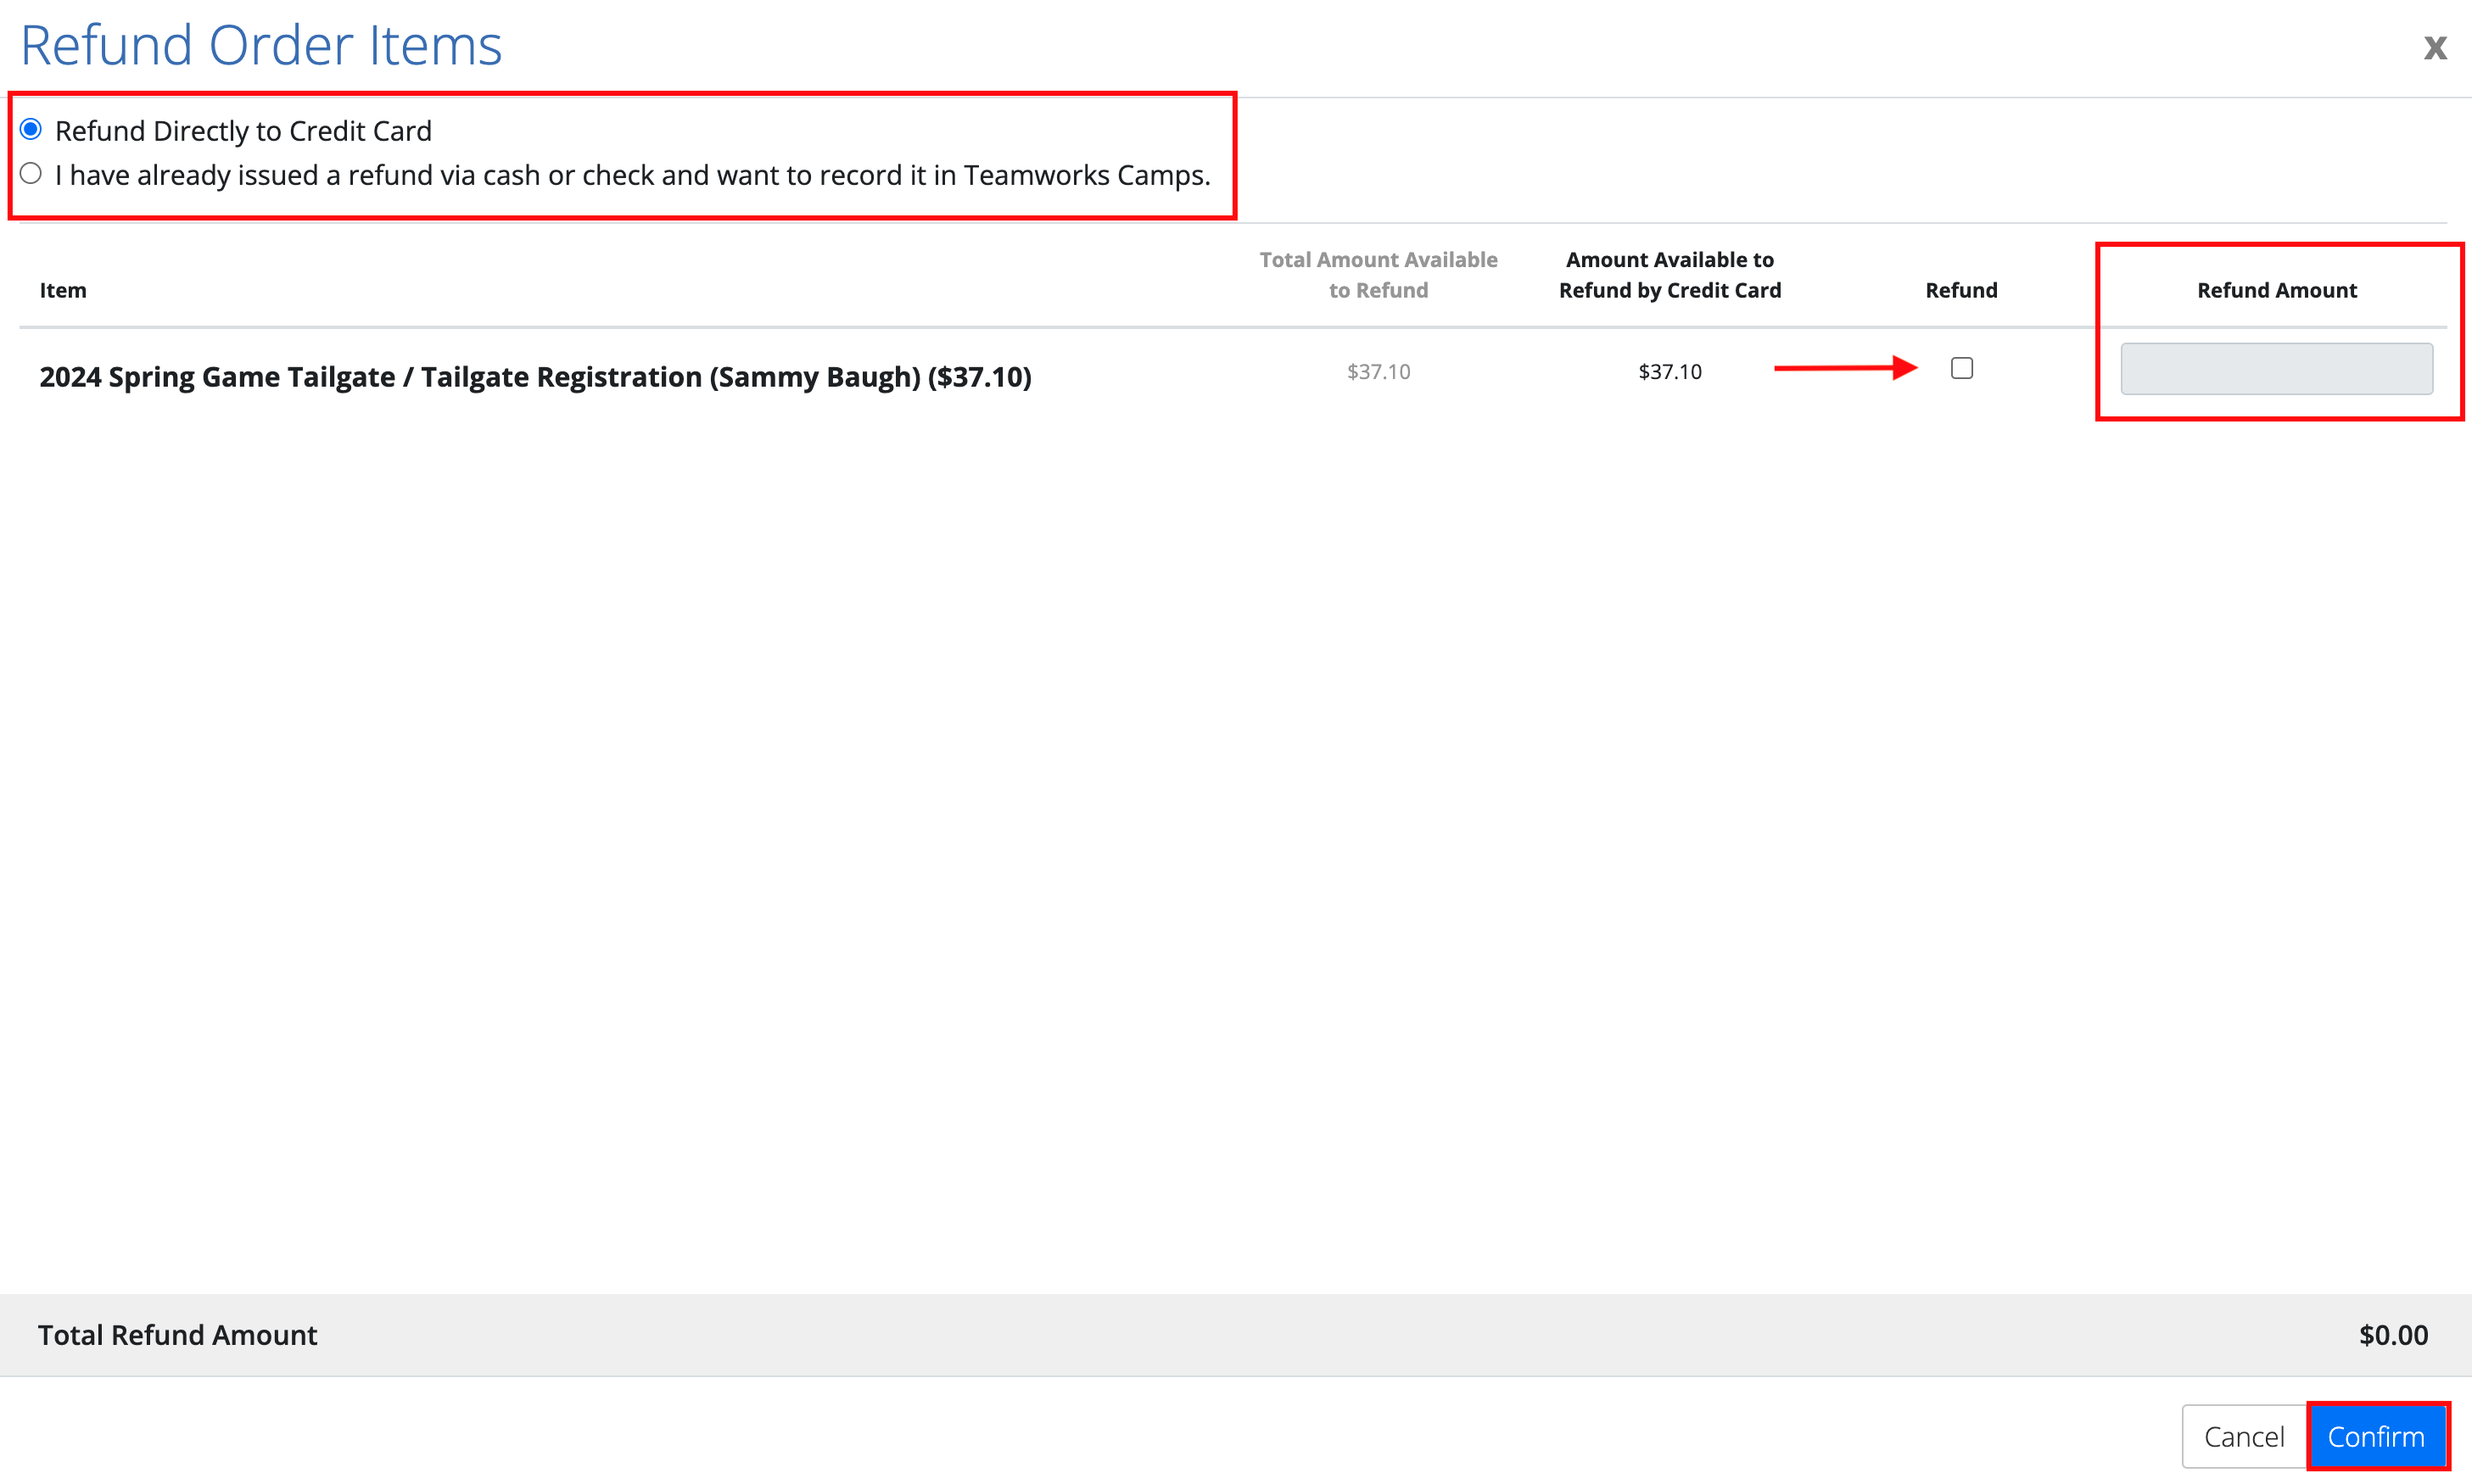Click the Refund Amount input field
This screenshot has height=1484, width=2472.
[2276, 369]
